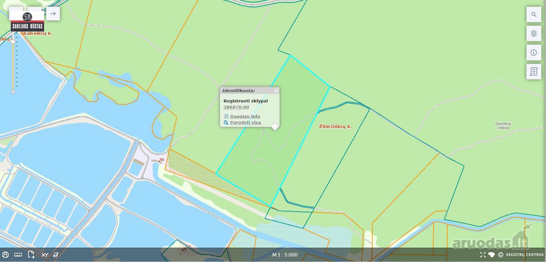Click the Saulius Būstas logo
Viewport: 546px width, 262px height.
point(27,20)
